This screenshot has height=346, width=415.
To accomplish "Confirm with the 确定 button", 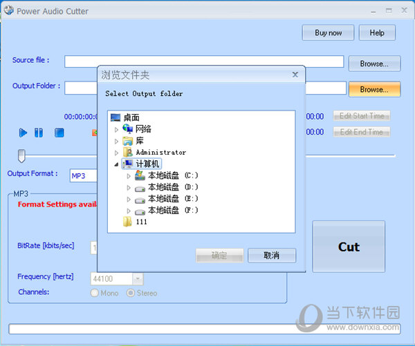I will (x=219, y=256).
